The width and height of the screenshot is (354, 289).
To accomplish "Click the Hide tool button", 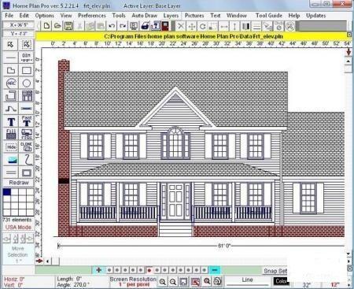I will point(11,147).
